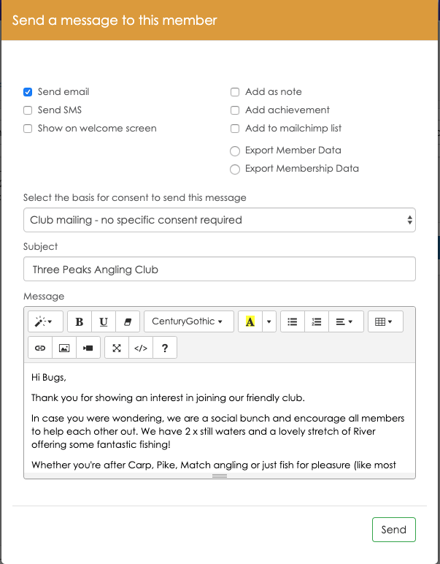
Task: Select Export Member Data radio option
Action: (235, 151)
